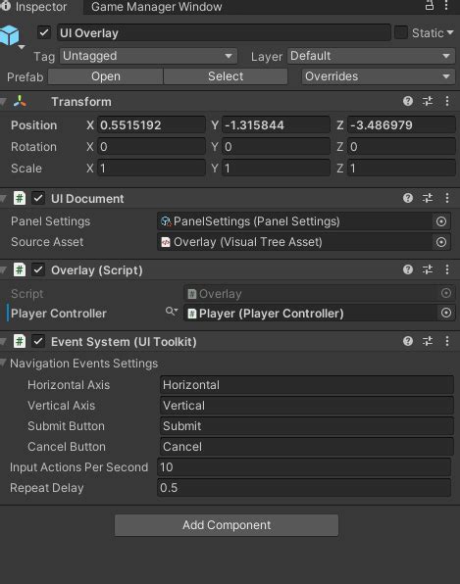
Task: Open the Static flags dropdown arrow
Action: [450, 32]
